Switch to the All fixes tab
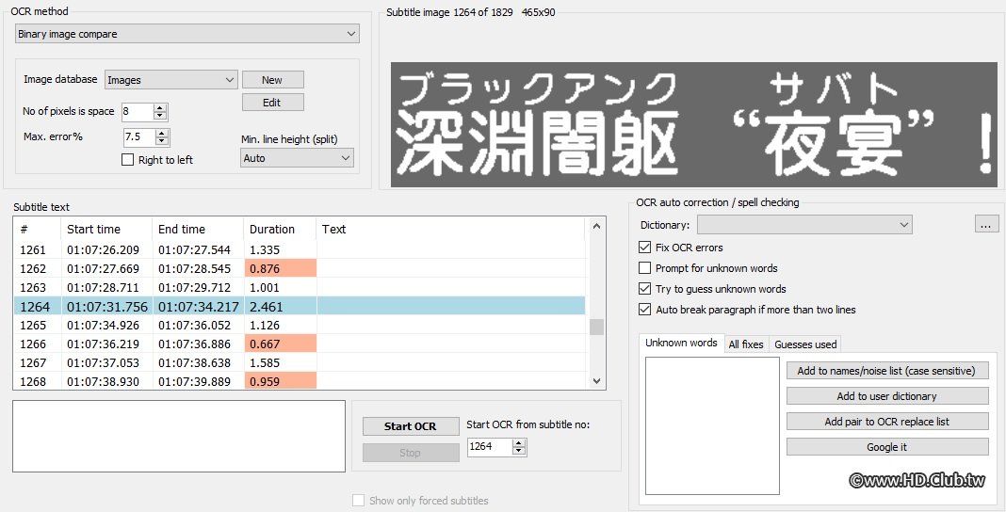The image size is (1006, 512). click(746, 344)
